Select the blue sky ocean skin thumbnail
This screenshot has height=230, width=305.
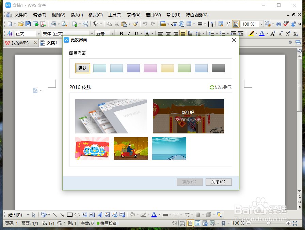click(169, 148)
